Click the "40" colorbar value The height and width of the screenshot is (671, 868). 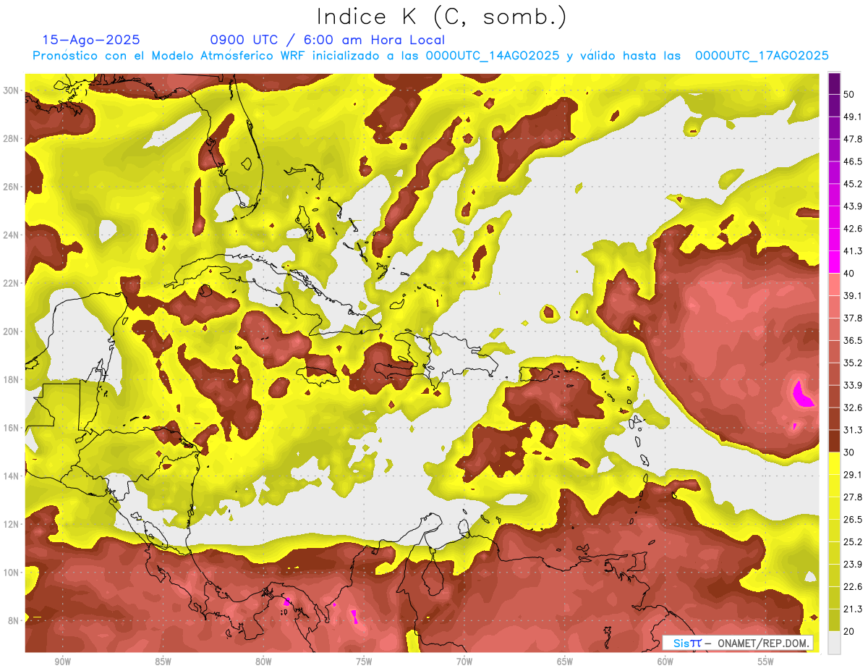(849, 273)
